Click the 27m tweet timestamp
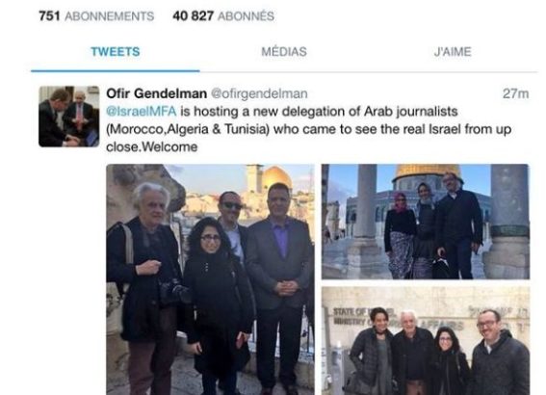The image size is (546, 395). point(515,93)
